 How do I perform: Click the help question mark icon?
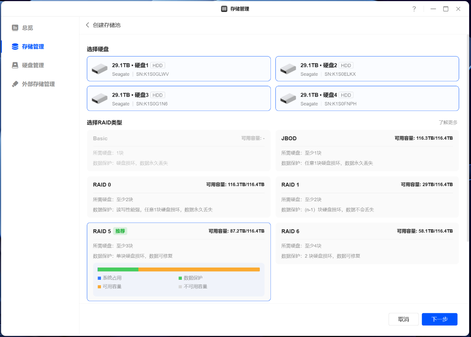pos(414,9)
